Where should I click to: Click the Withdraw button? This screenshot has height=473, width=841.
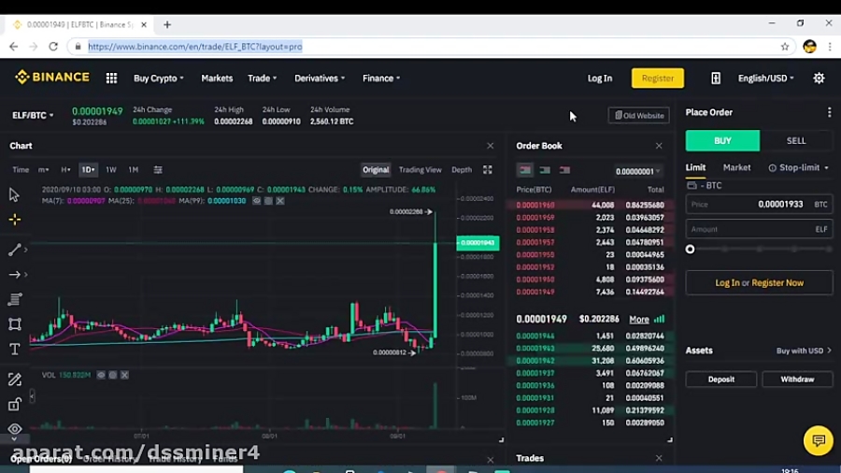coord(797,380)
